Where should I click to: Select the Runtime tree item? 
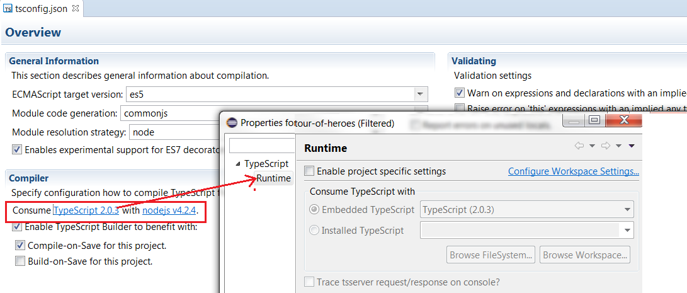pos(273,178)
